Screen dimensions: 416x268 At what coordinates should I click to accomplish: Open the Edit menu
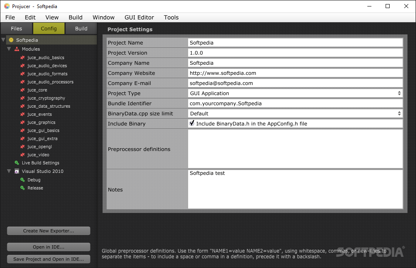[x=30, y=17]
